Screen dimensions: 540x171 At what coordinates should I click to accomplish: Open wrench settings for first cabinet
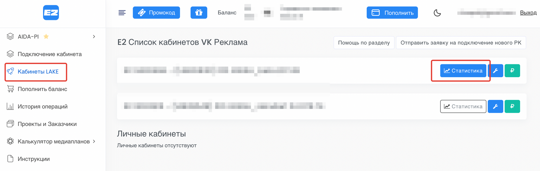(x=495, y=71)
